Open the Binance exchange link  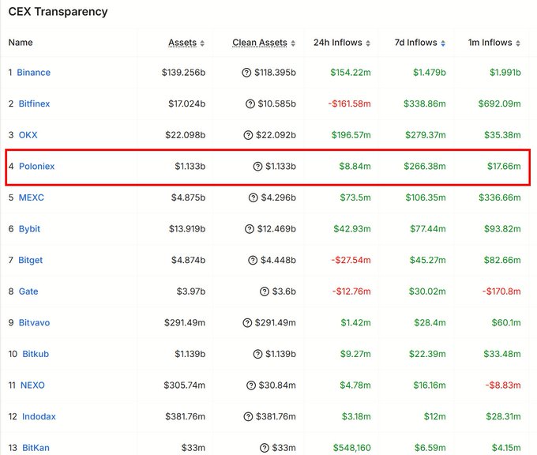click(33, 73)
